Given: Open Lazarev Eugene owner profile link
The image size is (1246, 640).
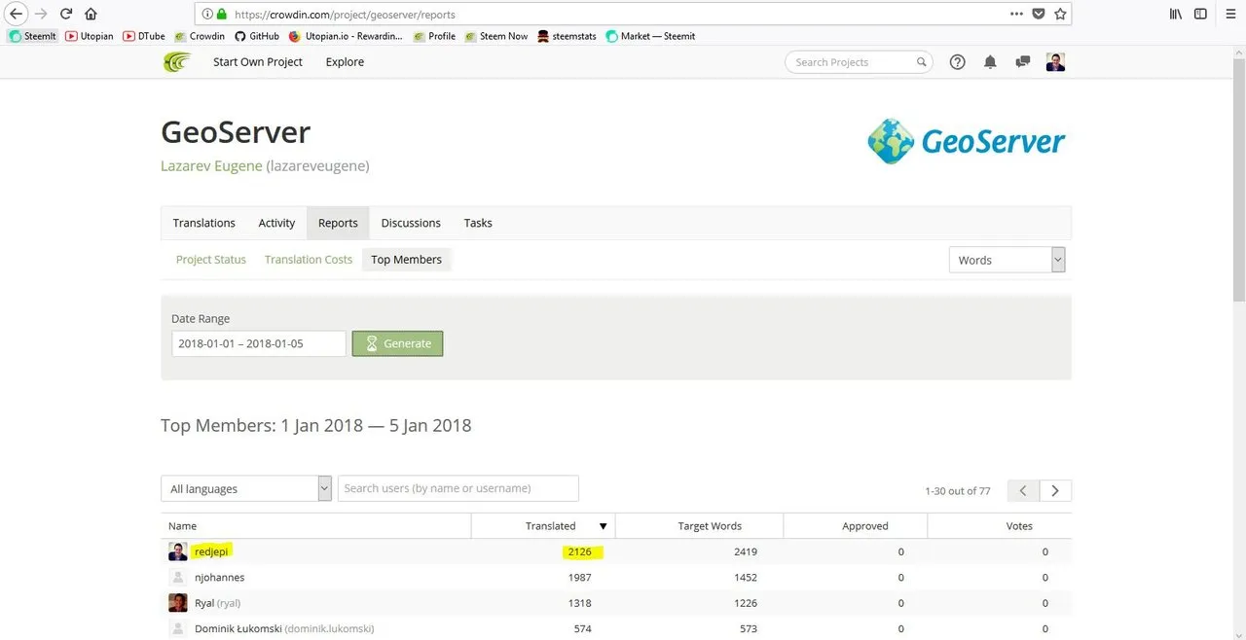Looking at the screenshot, I should click(x=211, y=166).
